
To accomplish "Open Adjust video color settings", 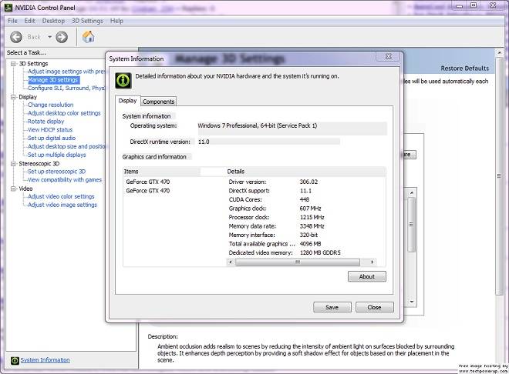I will click(x=61, y=196).
